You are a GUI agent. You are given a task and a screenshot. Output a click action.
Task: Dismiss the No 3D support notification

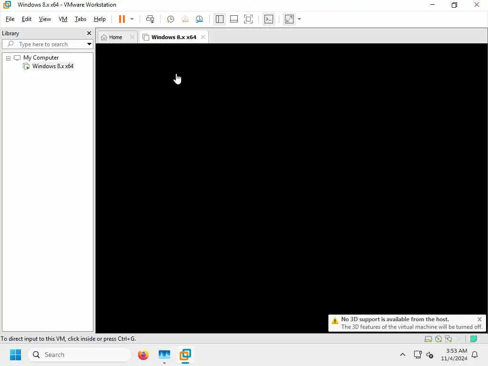point(479,319)
